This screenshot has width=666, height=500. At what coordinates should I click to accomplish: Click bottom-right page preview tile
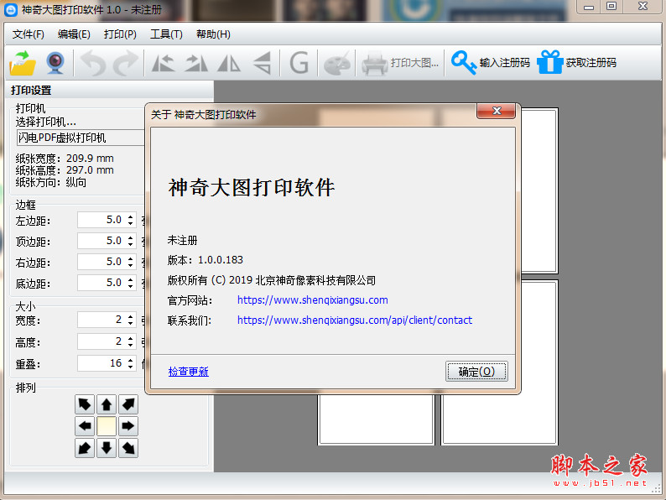(500, 363)
